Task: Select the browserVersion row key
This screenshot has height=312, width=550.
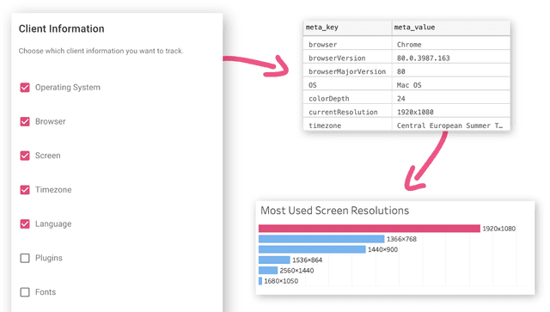Action: point(347,58)
